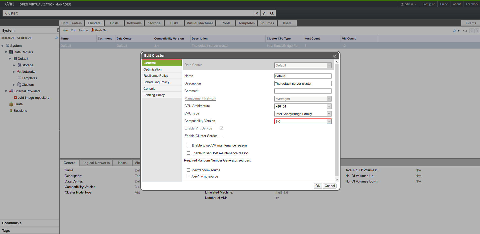The image size is (480, 234).
Task: Click the Errata icon in the tree
Action: click(x=11, y=104)
